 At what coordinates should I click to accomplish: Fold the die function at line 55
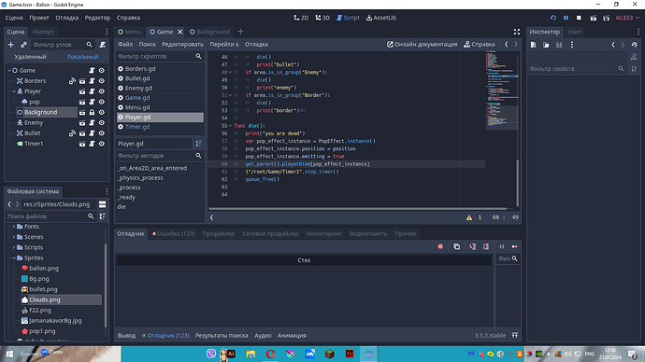(x=230, y=126)
